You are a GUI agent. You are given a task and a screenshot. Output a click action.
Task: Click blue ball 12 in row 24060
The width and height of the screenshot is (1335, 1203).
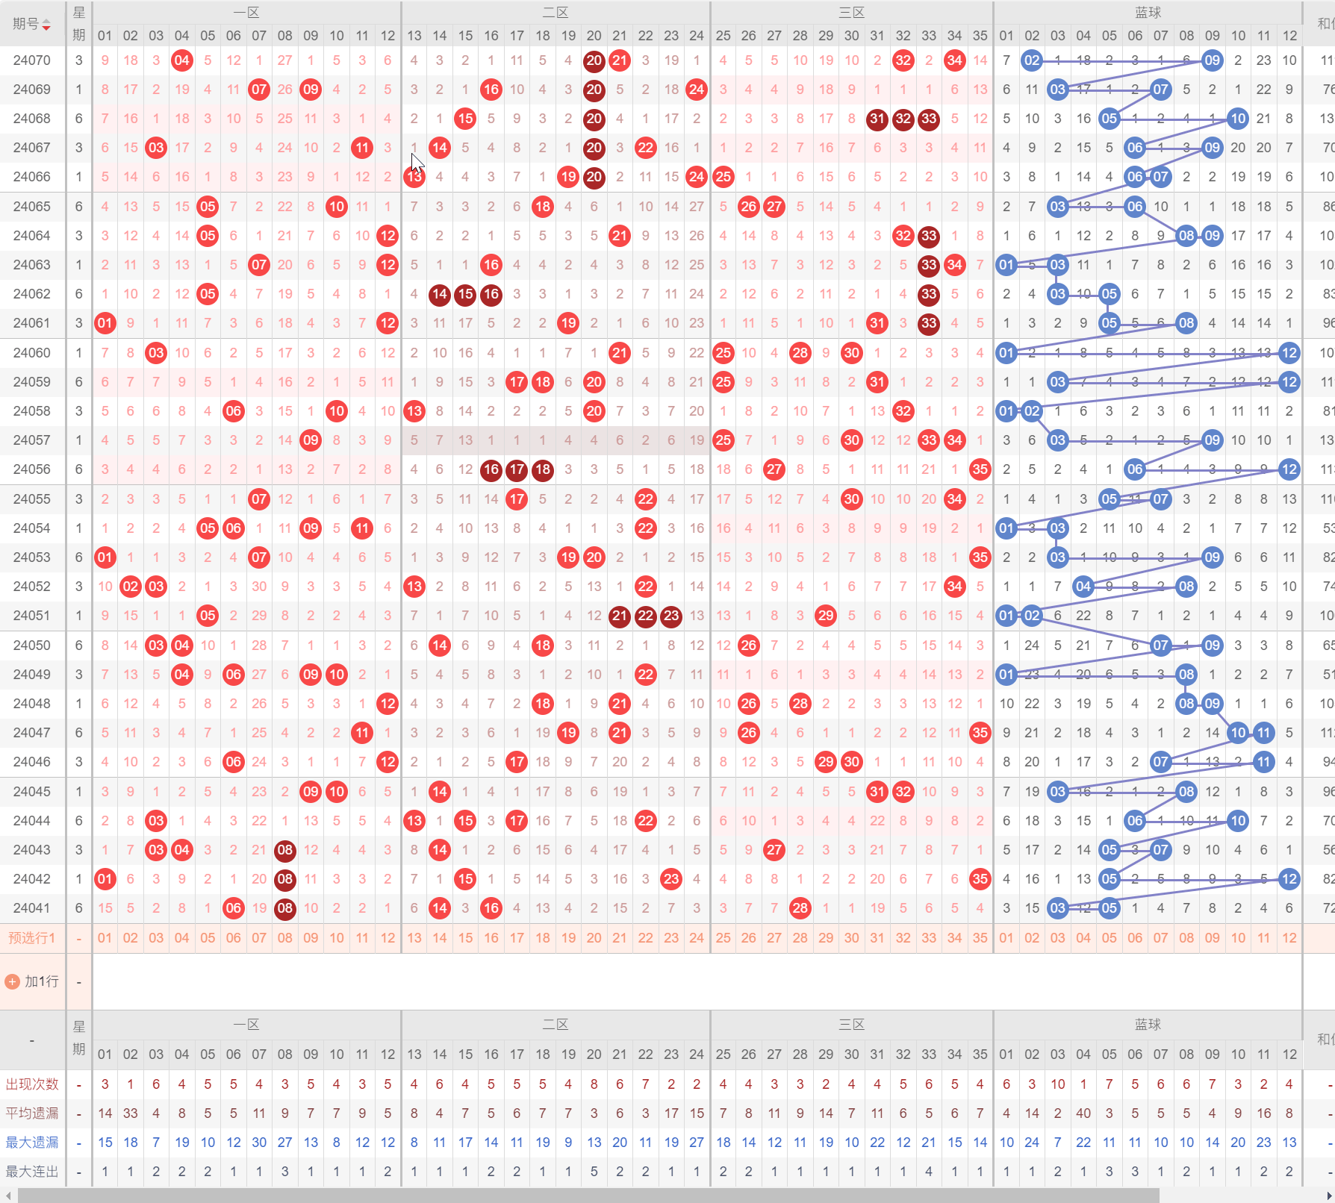pos(1289,353)
